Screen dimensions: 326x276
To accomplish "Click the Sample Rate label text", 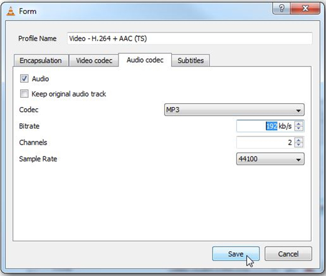I will point(38,159).
